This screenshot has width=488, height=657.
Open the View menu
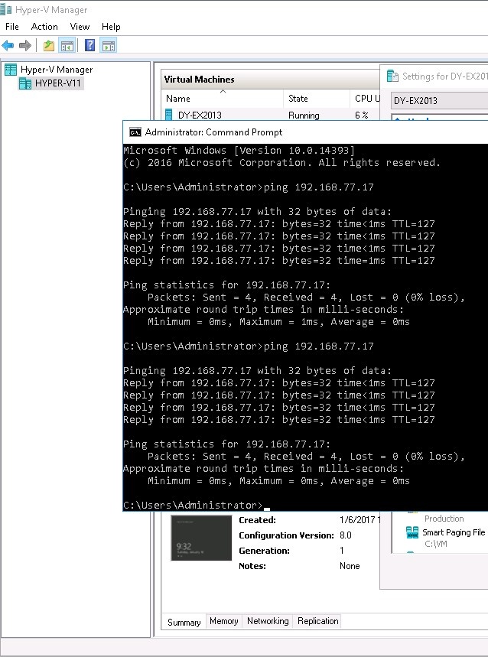80,27
